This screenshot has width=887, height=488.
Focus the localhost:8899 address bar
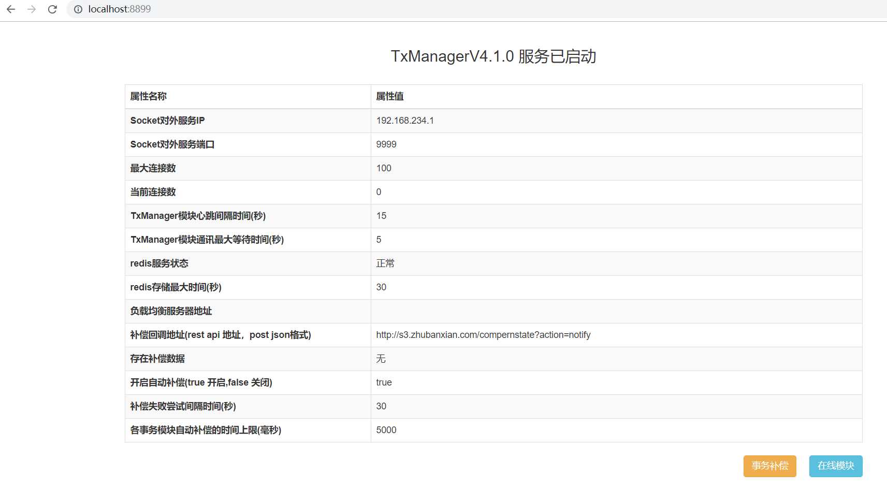[x=476, y=9]
